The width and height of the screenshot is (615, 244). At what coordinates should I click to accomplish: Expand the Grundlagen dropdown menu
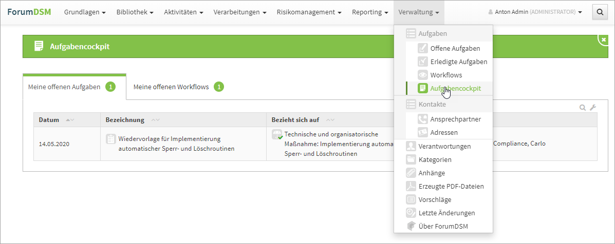[x=85, y=12]
